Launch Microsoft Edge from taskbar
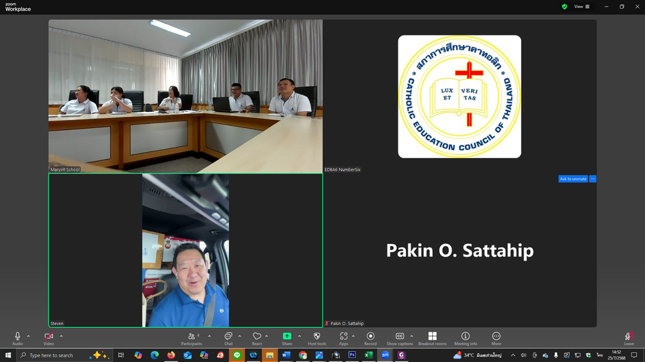This screenshot has width=645, height=362. click(x=155, y=355)
